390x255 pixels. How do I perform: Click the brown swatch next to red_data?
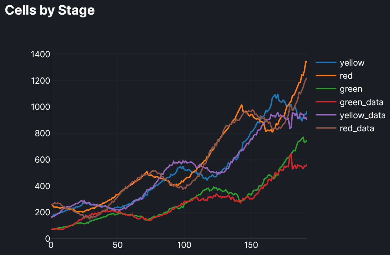tap(326, 128)
